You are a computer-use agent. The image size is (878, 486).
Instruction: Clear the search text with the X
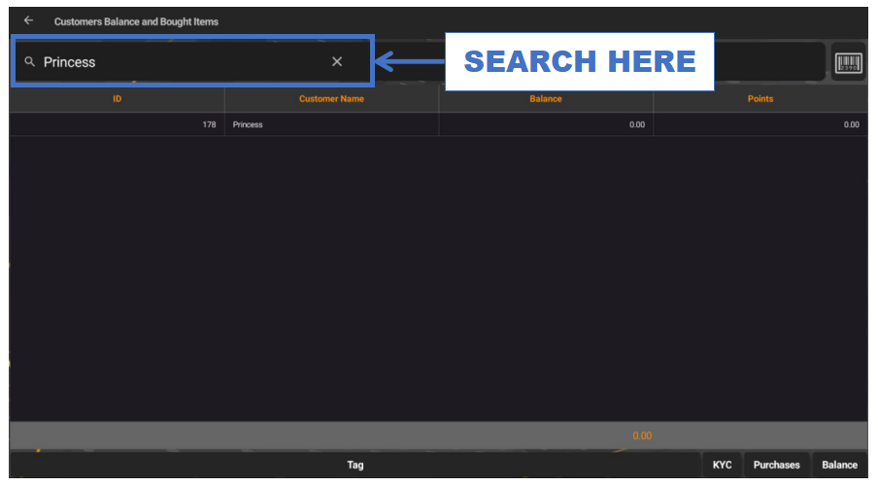[x=337, y=61]
